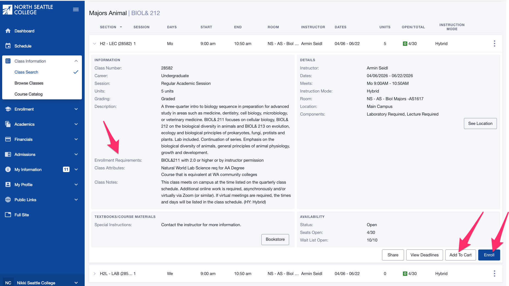Image resolution: width=509 pixels, height=286 pixels.
Task: Open the kebab menu for the H2 lecture section
Action: coord(494,43)
